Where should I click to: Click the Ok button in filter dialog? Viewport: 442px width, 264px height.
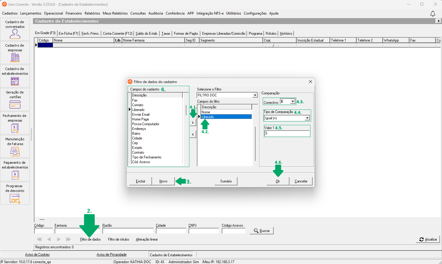278,181
